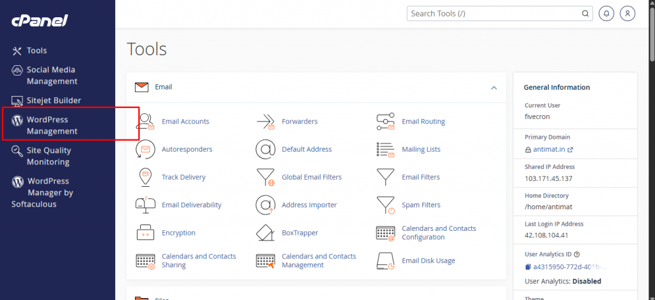Click the Forwarders arrow icon

[265, 122]
